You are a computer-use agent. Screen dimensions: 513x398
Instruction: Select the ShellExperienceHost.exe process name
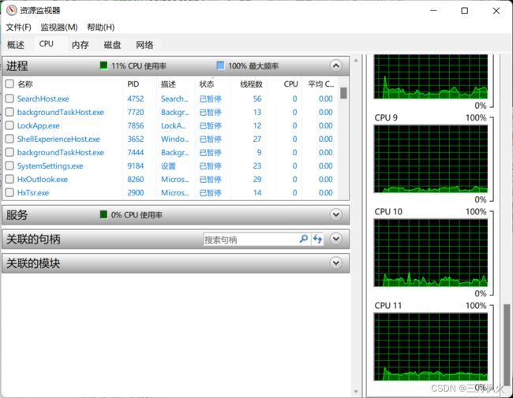[x=58, y=139]
